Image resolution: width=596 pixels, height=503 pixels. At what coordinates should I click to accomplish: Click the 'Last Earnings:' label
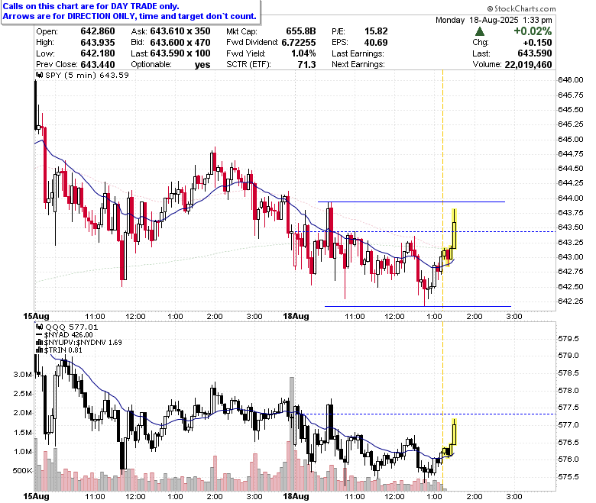358,53
